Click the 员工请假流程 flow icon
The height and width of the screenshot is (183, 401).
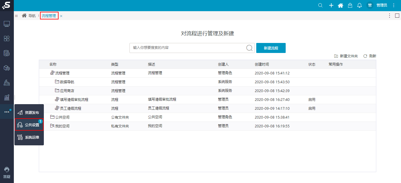click(57, 108)
